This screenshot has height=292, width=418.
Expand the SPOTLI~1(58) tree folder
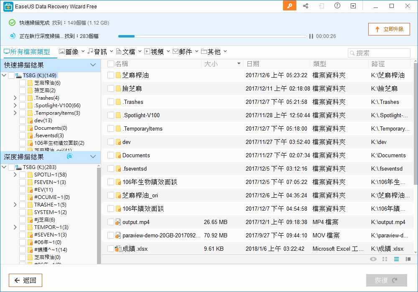coord(15,175)
